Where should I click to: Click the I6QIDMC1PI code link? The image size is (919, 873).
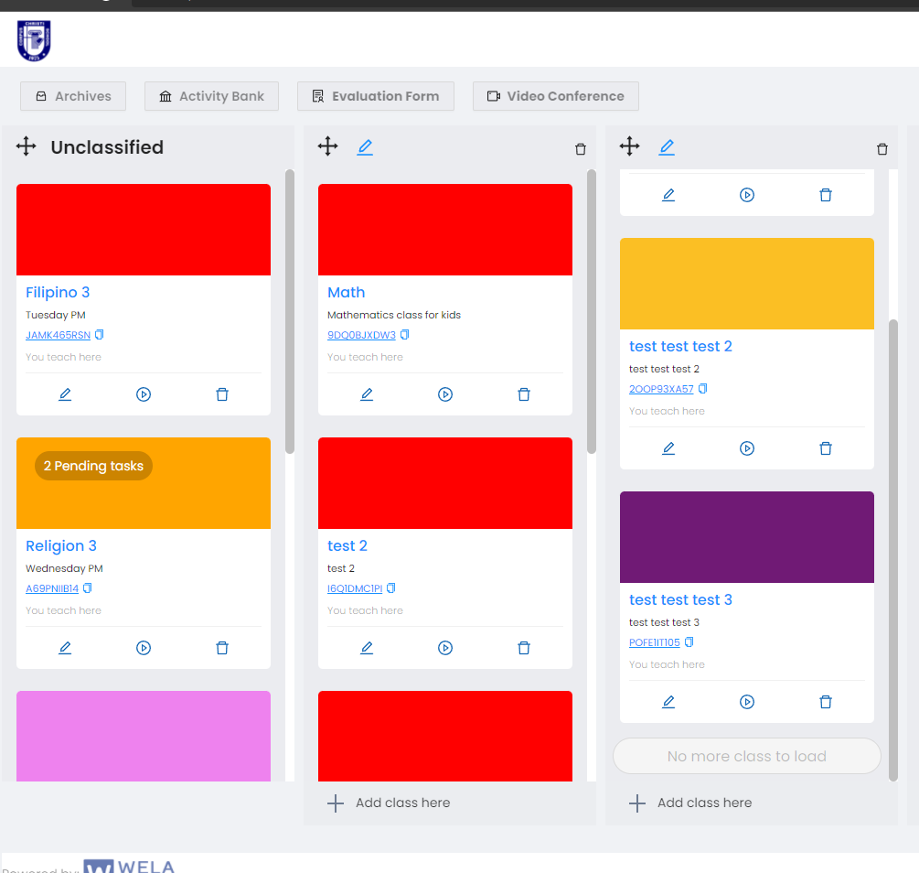355,588
